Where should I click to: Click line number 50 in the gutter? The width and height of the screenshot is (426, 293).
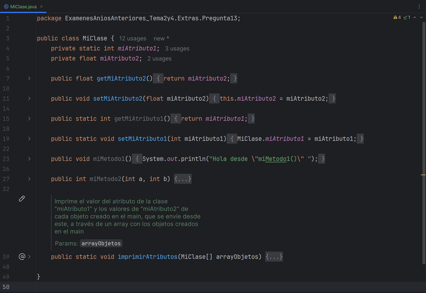coord(6,287)
